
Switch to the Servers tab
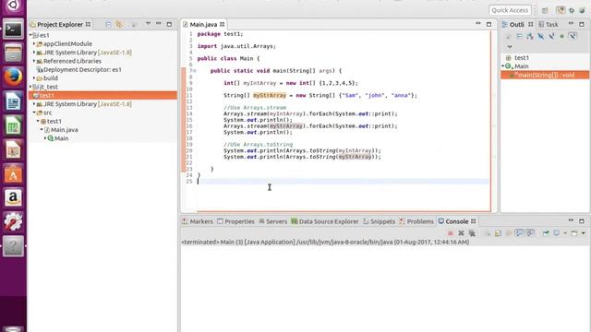(x=273, y=221)
